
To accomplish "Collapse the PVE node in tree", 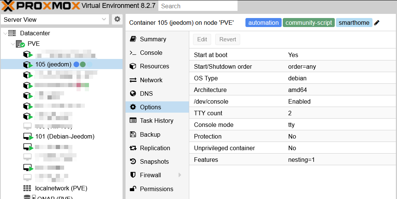I will (13, 44).
